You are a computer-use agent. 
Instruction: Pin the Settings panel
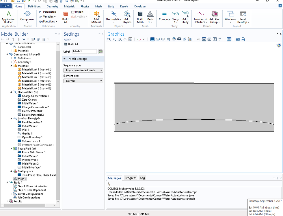coord(103,34)
